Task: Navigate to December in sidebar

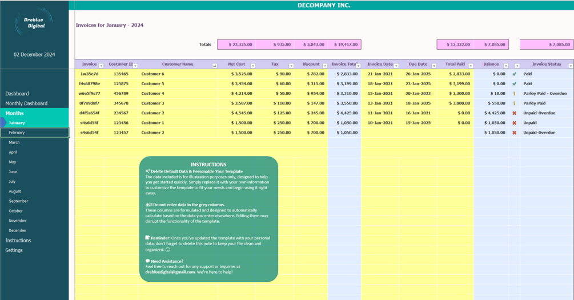Action: 18,231
